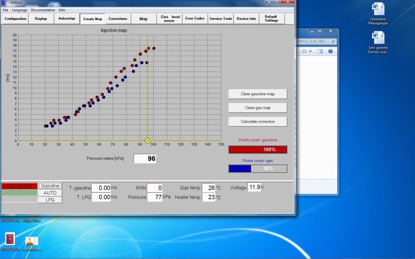Screen dimensions: 415x259
Task: Open the 'Sehr geehrte Damen und...' document
Action: pos(378,39)
